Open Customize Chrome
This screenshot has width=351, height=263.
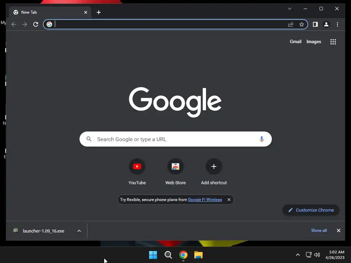pos(311,210)
